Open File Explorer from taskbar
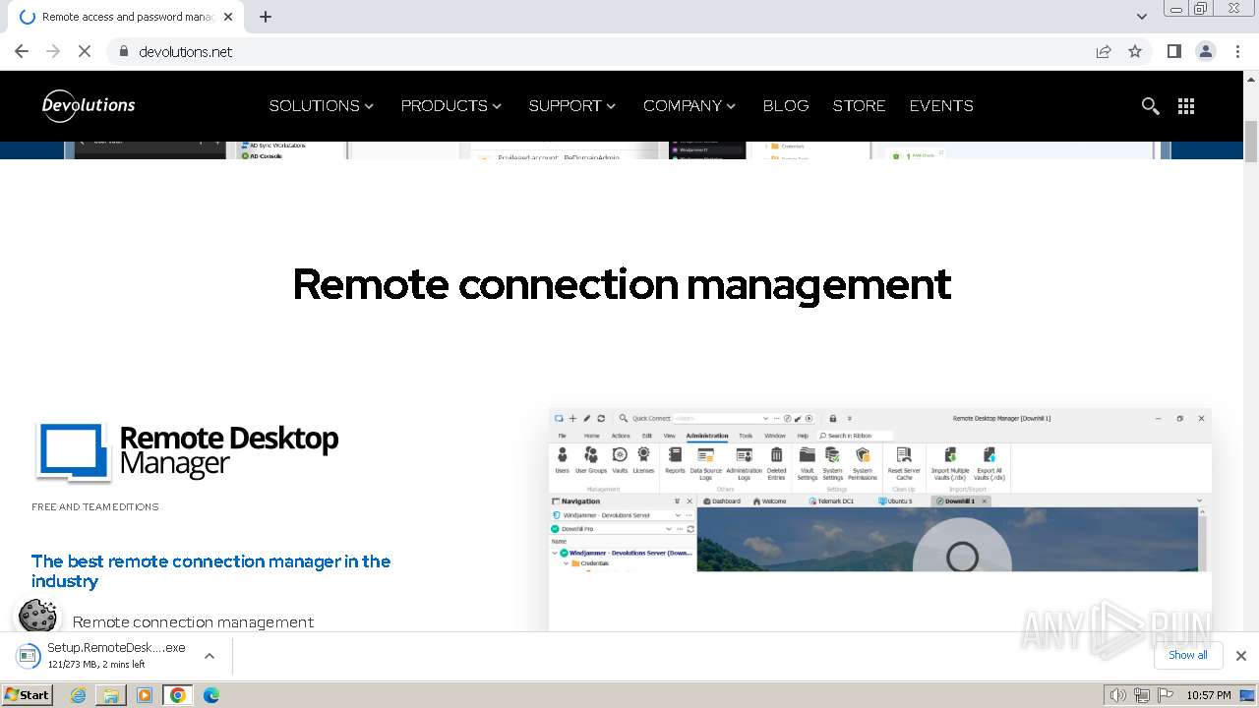This screenshot has width=1259, height=708. (111, 695)
